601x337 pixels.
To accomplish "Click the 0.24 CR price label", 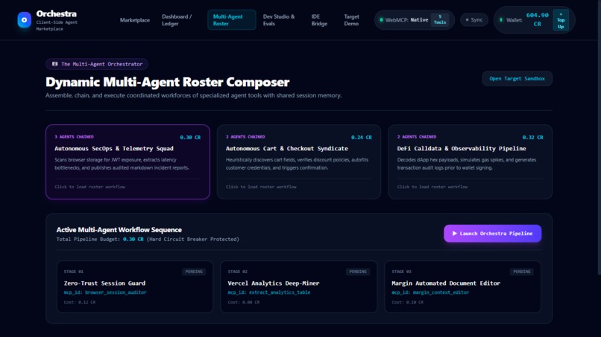I will point(362,138).
